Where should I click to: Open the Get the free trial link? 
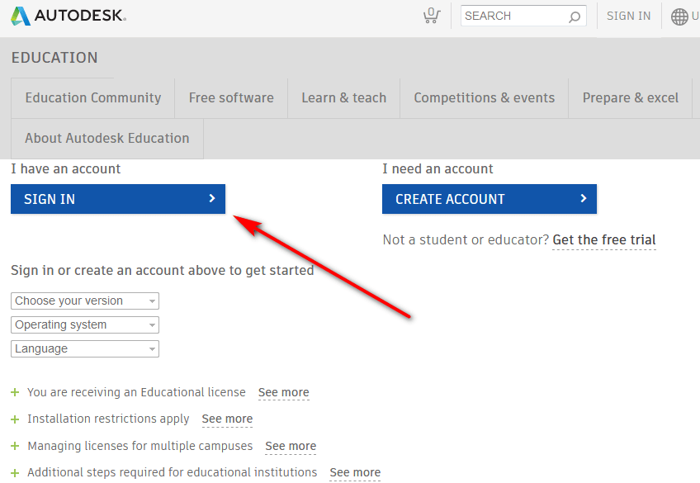coord(603,239)
